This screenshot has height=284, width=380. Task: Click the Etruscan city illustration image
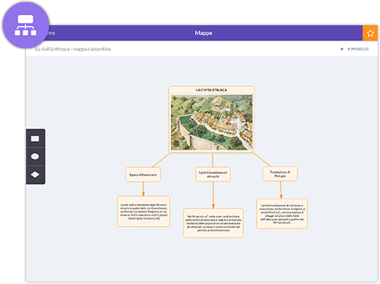click(x=212, y=122)
